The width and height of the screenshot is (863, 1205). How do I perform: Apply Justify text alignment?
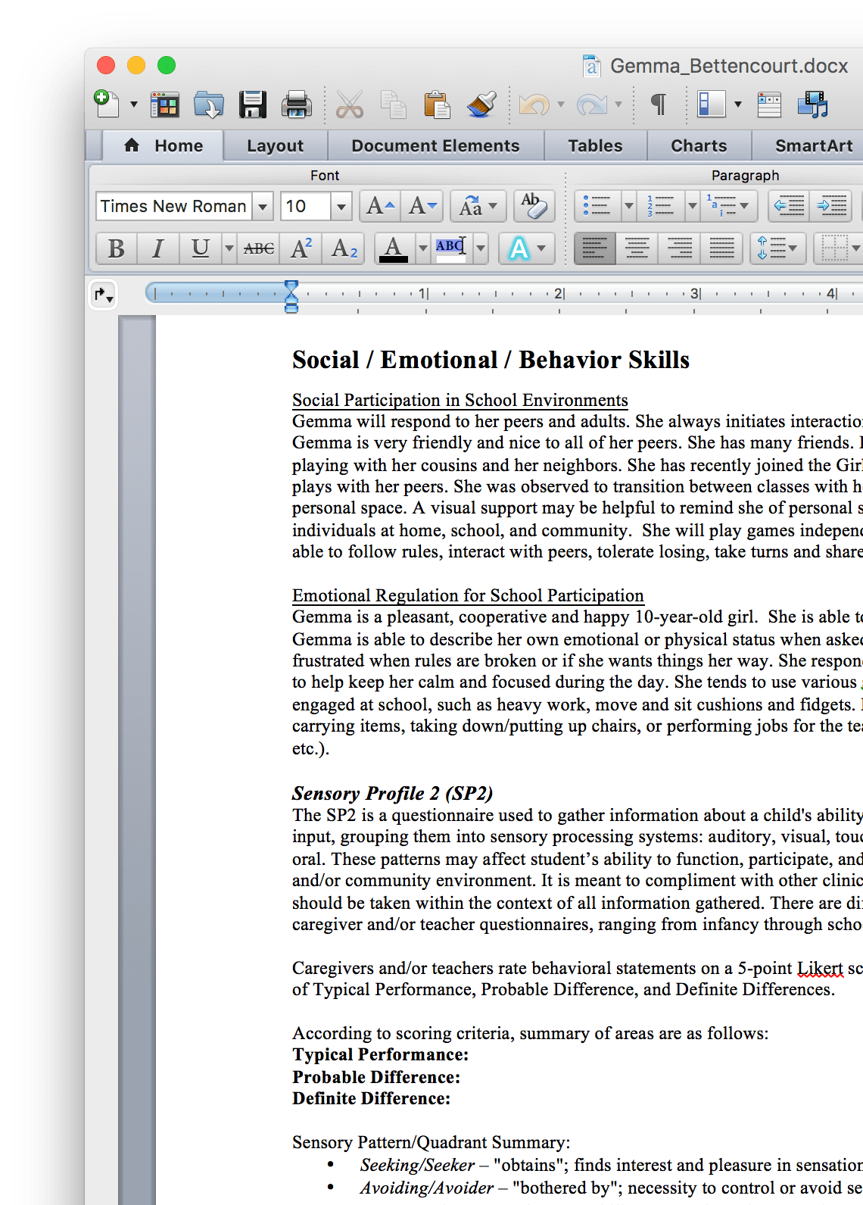pos(721,248)
